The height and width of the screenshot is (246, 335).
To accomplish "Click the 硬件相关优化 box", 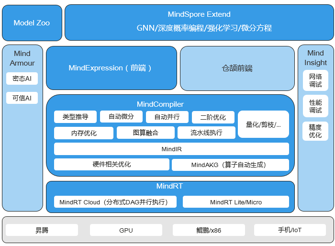I will point(112,164).
